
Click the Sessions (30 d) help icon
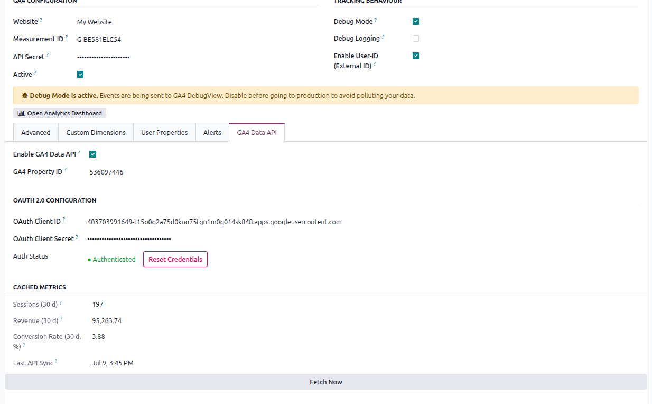click(x=61, y=302)
